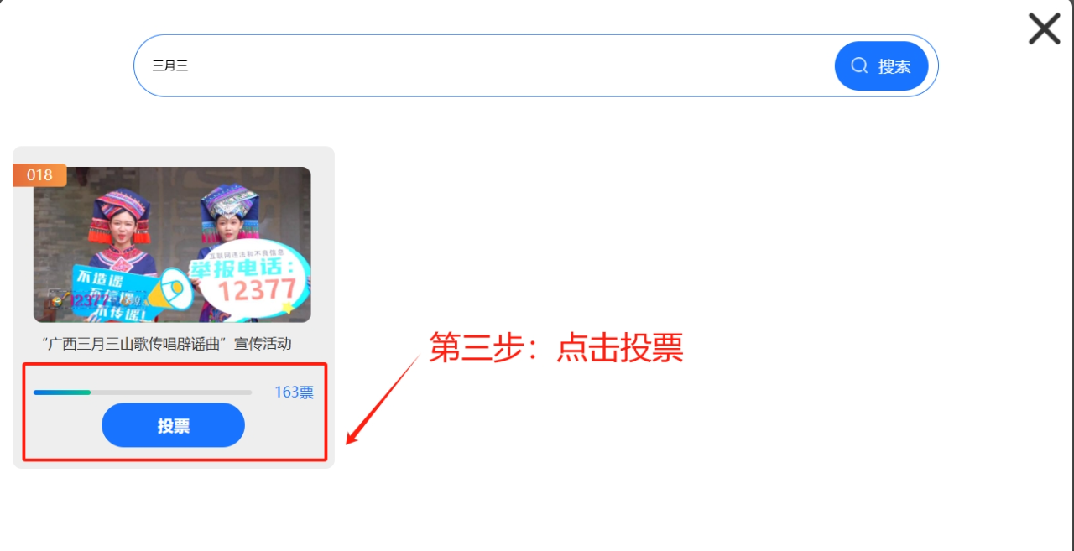Close the search overlay with the X icon
Image resolution: width=1074 pixels, height=551 pixels.
(1044, 29)
